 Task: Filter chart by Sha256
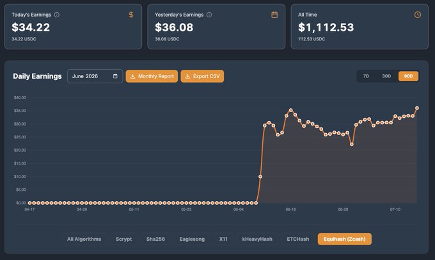155,239
